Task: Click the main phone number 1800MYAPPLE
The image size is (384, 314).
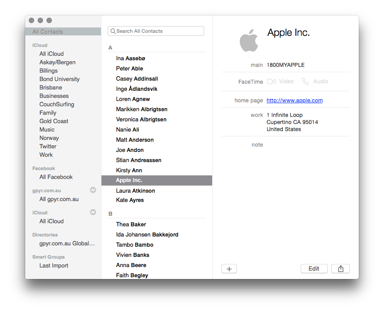Action: click(286, 65)
